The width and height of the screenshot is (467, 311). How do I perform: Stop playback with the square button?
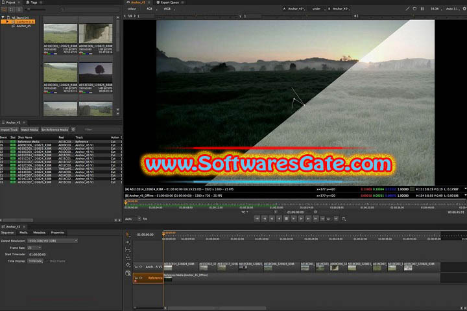[x=286, y=219]
